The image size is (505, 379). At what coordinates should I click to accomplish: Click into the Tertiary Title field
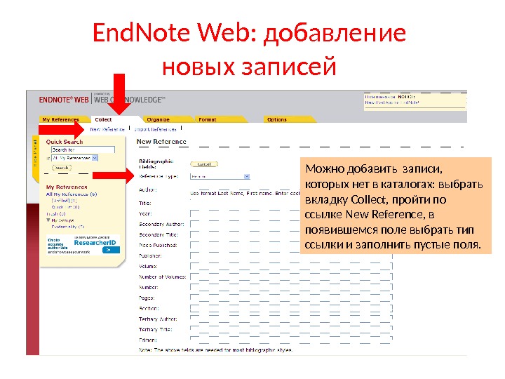pos(291,329)
